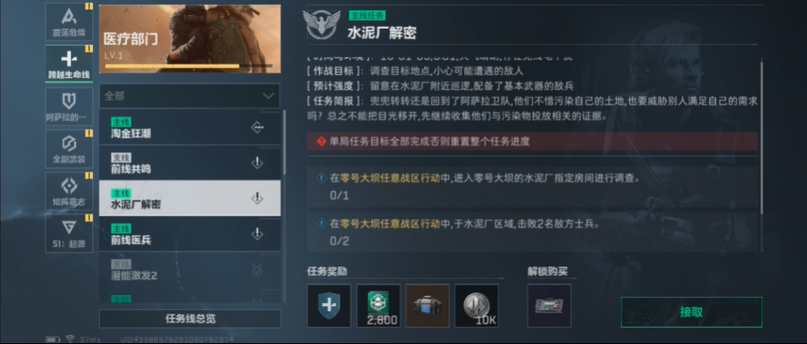
Task: Click the unlock purchase item thumbnail
Action: tap(549, 305)
